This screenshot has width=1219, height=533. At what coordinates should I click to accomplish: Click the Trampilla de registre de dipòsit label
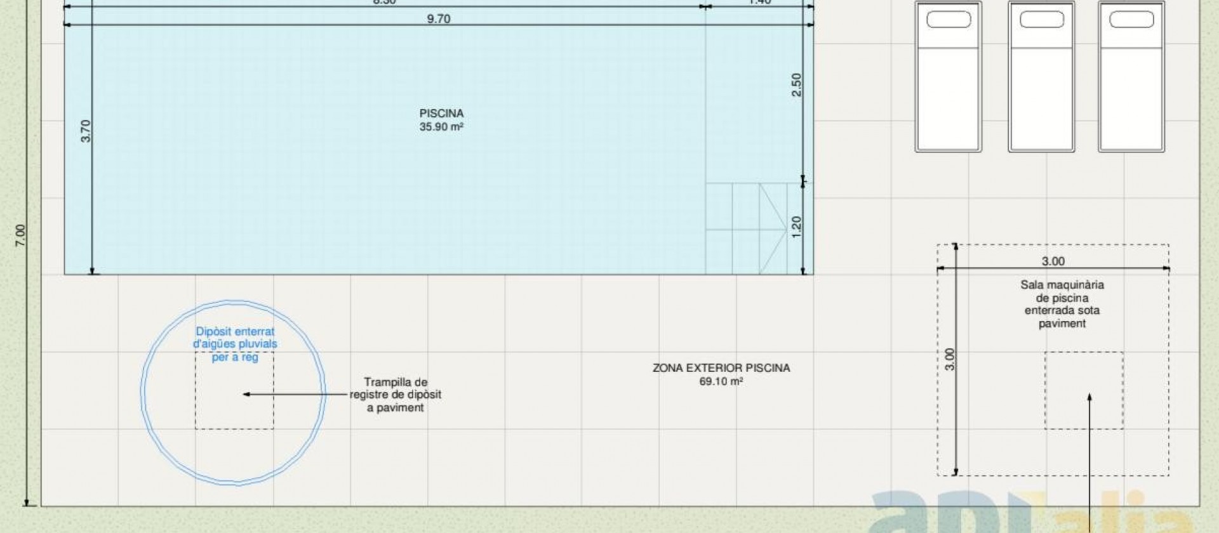click(x=396, y=395)
